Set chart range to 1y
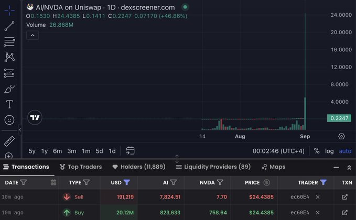The width and height of the screenshot is (356, 220). 45,151
